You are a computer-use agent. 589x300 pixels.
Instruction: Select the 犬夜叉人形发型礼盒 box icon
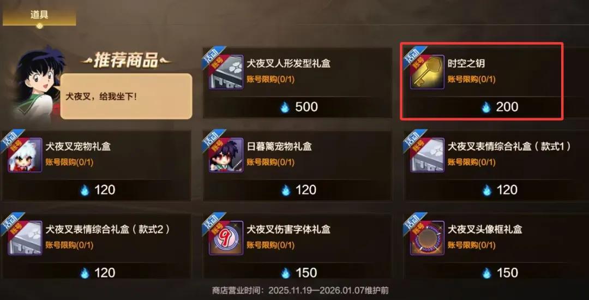tap(226, 72)
